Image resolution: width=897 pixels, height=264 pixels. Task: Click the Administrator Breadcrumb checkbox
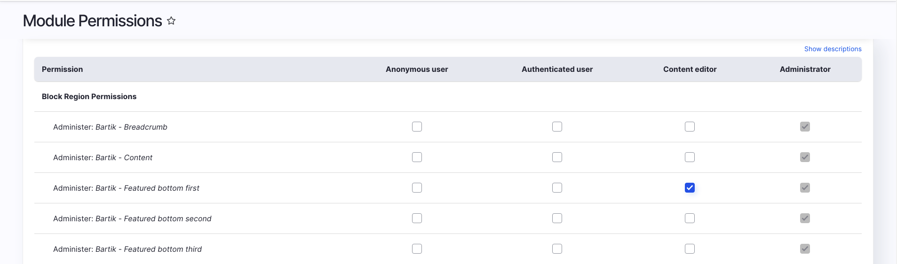pyautogui.click(x=805, y=127)
